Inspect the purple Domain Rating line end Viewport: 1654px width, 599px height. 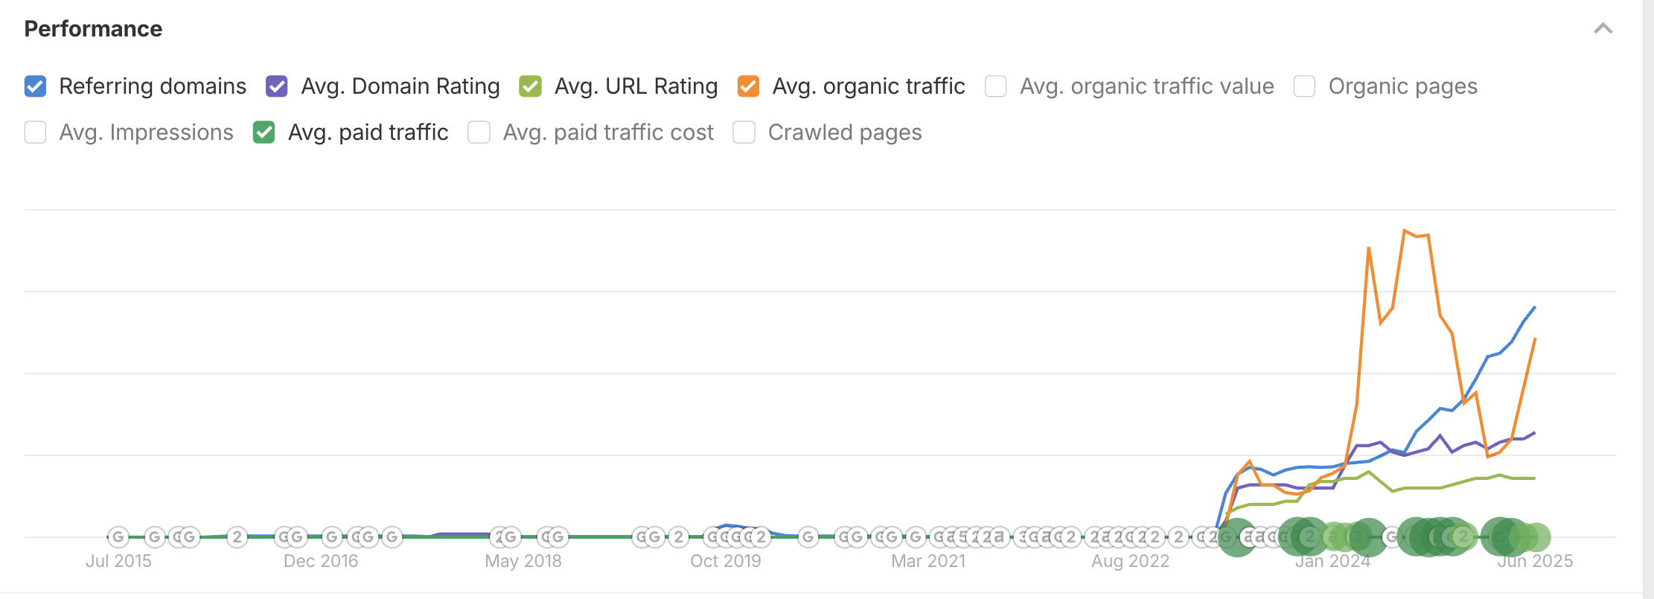point(1534,433)
